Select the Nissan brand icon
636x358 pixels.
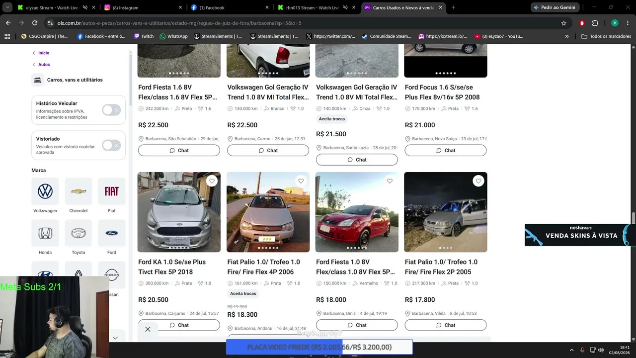coord(112,274)
